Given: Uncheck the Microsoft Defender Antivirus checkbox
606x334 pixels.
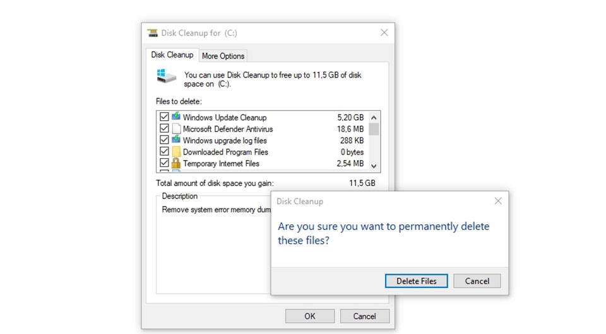Looking at the screenshot, I should pos(164,128).
